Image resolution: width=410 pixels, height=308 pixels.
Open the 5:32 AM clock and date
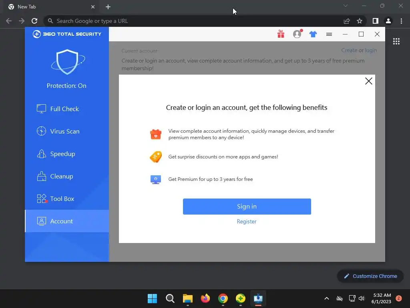[382, 298]
